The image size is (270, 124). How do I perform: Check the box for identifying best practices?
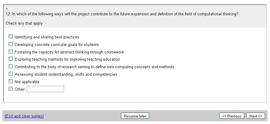11,37
